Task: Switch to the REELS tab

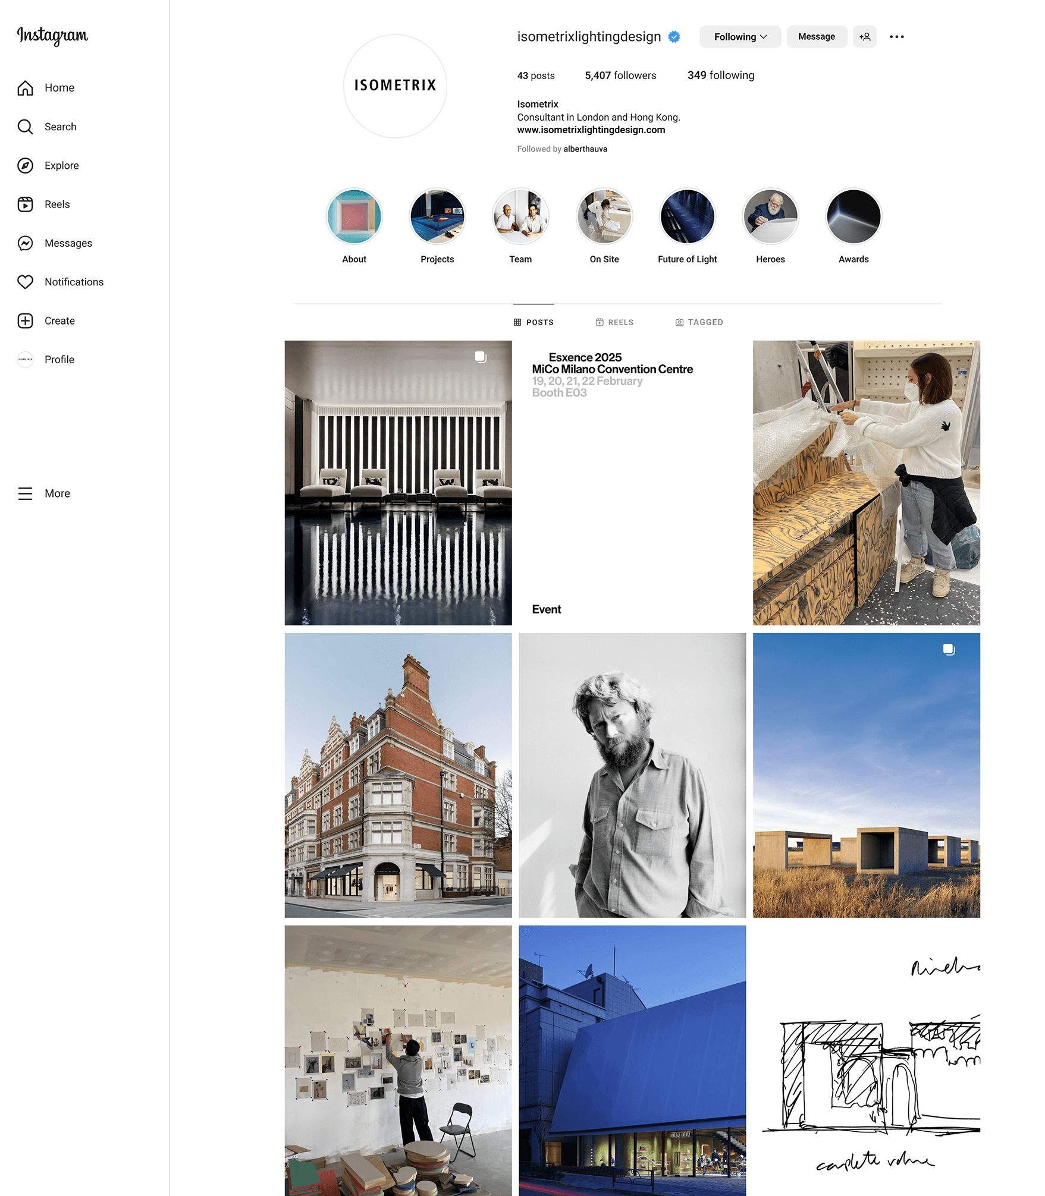Action: (614, 322)
